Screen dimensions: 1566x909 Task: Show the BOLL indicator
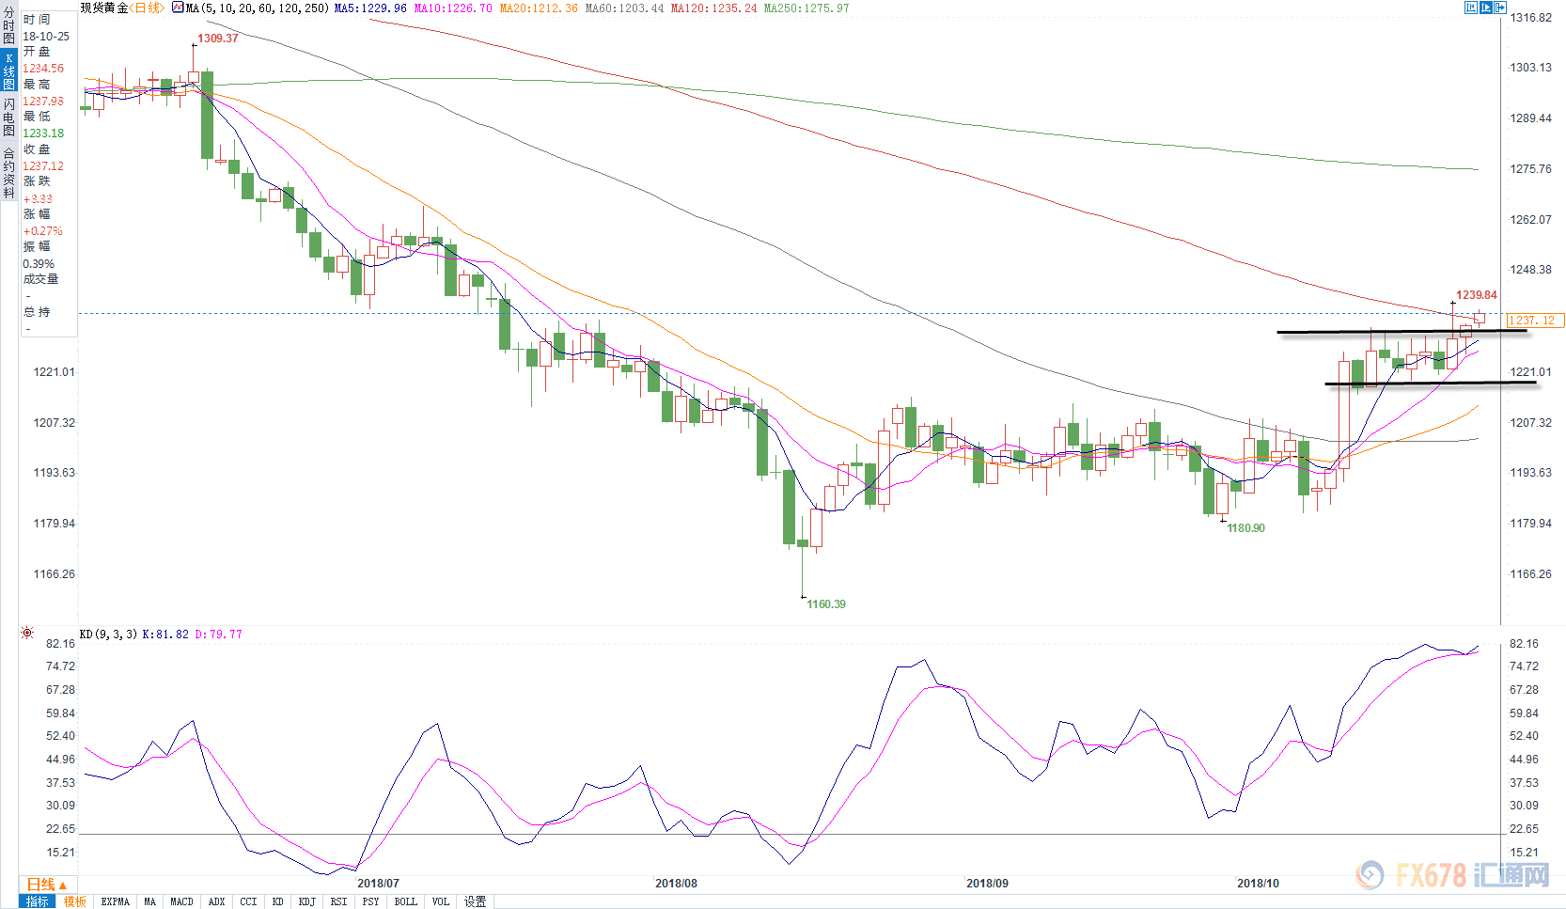(x=406, y=901)
